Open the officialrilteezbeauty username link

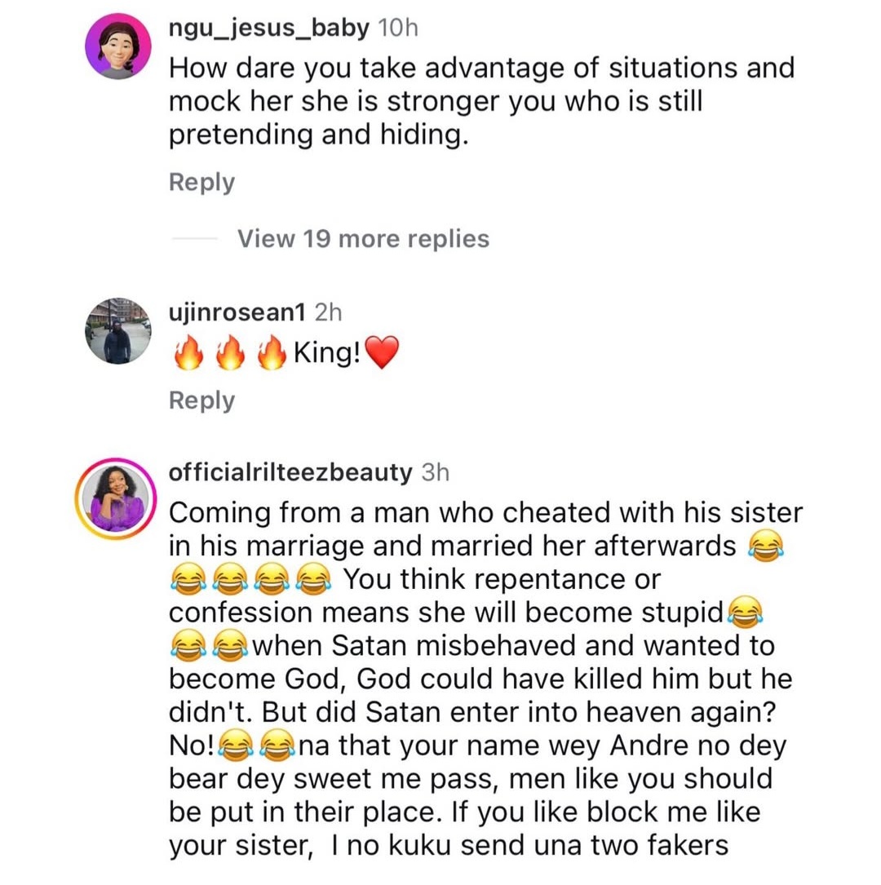pyautogui.click(x=289, y=472)
